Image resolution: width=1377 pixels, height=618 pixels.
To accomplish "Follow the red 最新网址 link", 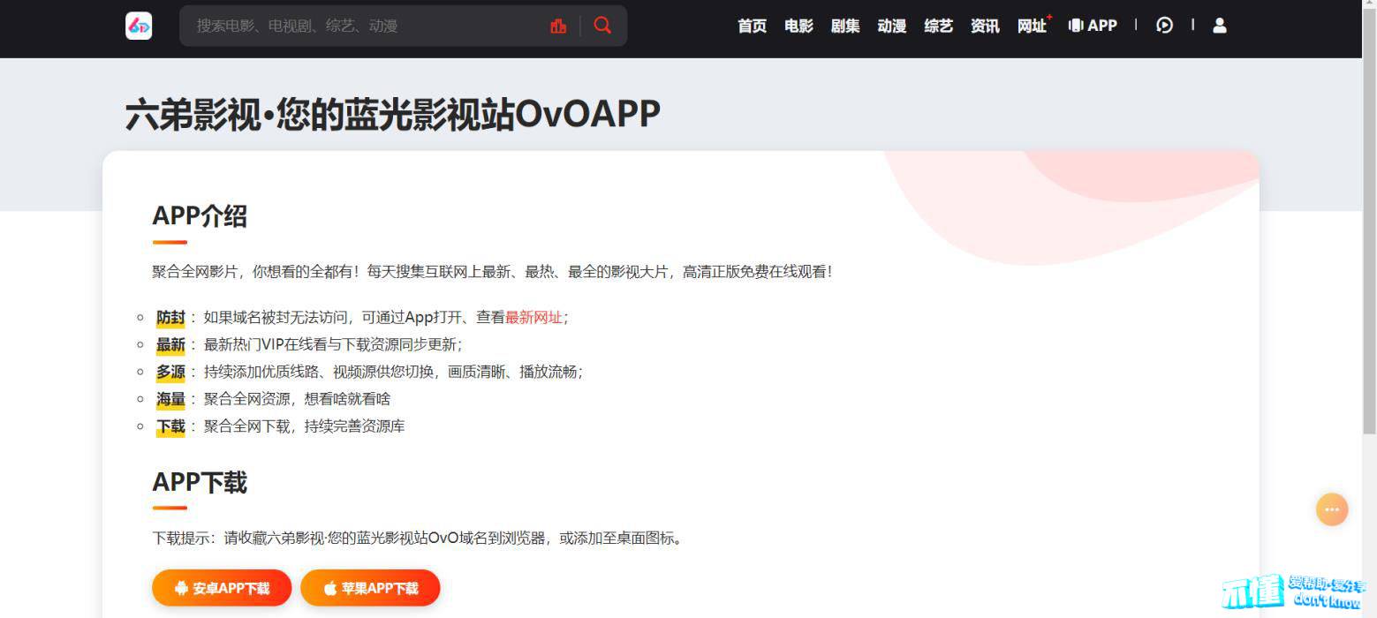I will tap(533, 317).
